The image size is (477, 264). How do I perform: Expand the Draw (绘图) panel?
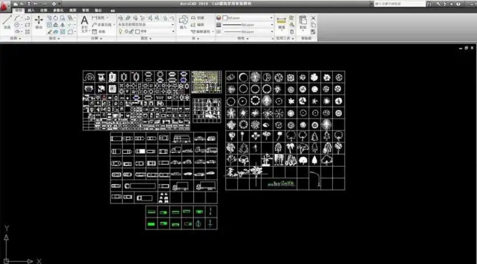(x=16, y=39)
